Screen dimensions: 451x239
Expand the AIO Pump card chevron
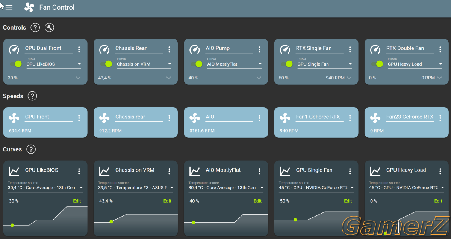(259, 78)
